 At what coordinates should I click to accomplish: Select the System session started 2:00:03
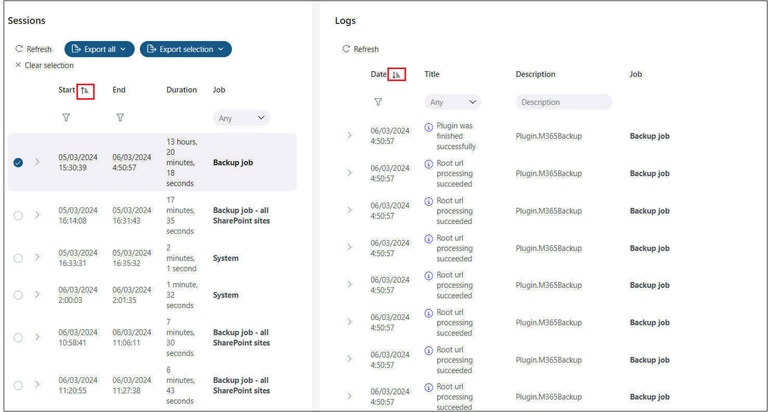pyautogui.click(x=18, y=295)
